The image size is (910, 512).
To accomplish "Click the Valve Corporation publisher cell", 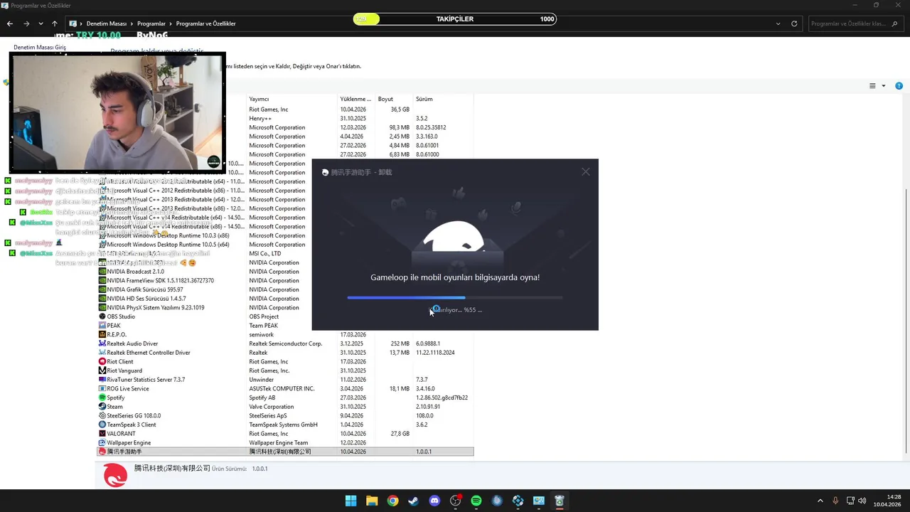I will (x=272, y=407).
